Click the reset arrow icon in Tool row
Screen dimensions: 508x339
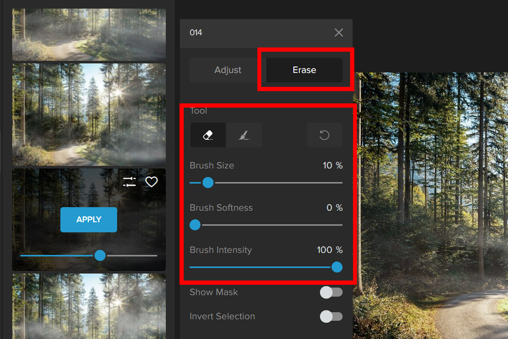click(x=324, y=135)
